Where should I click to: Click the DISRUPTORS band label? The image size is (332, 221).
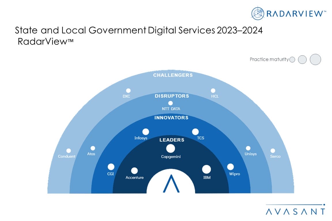172,96
